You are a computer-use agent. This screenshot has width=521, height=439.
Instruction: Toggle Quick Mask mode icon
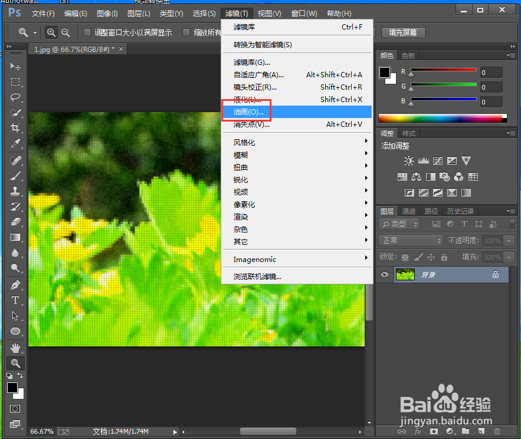pyautogui.click(x=15, y=408)
